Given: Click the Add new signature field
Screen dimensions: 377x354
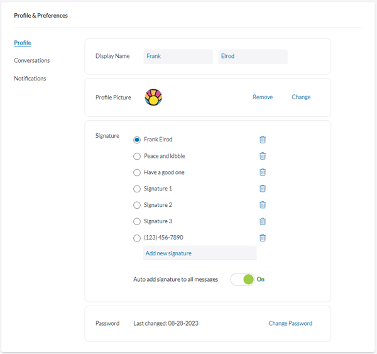Looking at the screenshot, I should pyautogui.click(x=200, y=253).
